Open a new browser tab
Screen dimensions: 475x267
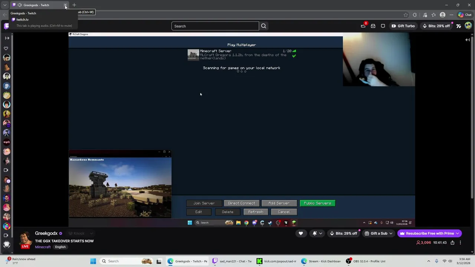(x=74, y=5)
